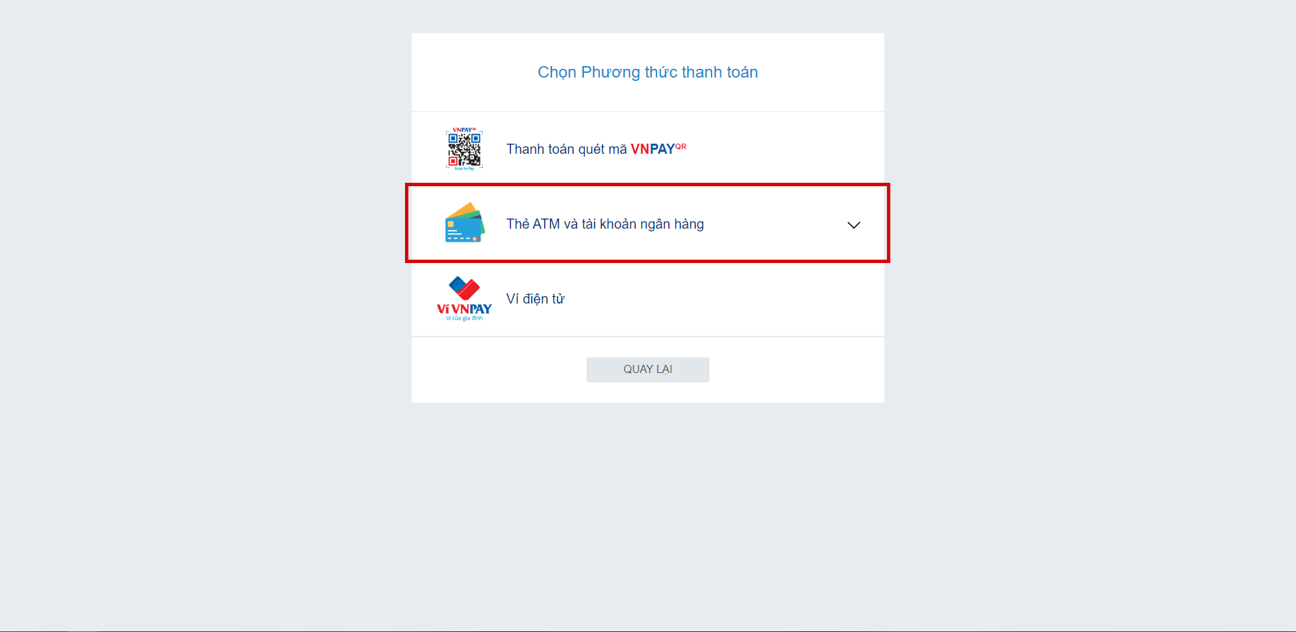Expand the ATM card chevron arrow
The width and height of the screenshot is (1296, 632).
[854, 225]
